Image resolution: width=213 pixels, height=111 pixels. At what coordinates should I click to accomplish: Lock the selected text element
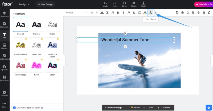pos(204,12)
